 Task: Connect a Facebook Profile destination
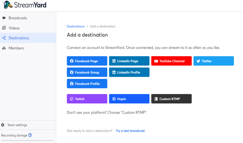point(87,83)
